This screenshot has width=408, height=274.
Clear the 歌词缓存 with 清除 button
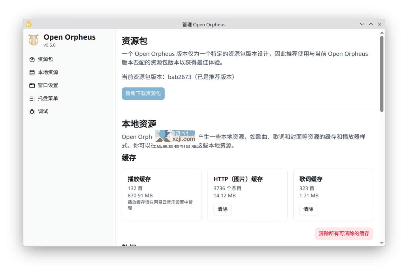(308, 209)
